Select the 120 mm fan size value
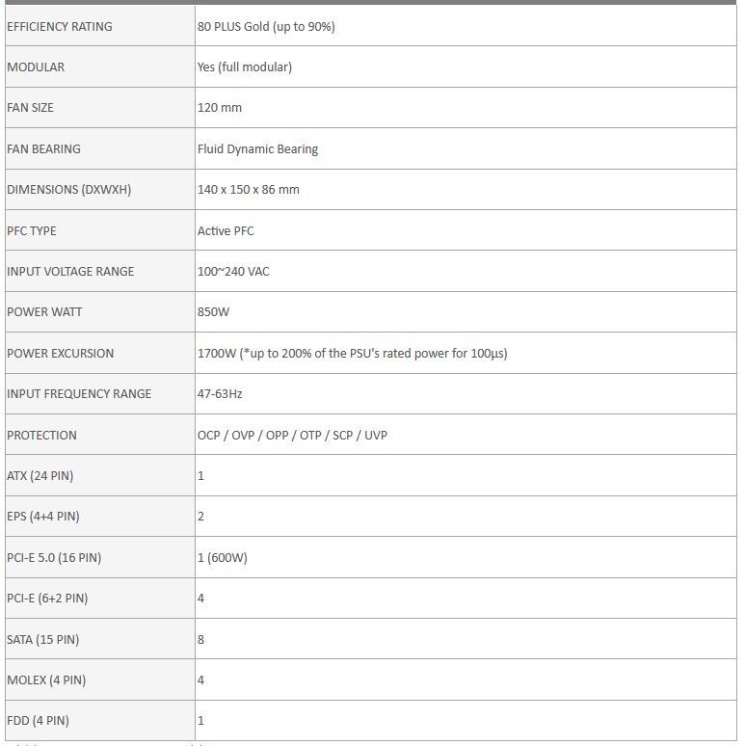Image resolution: width=745 pixels, height=746 pixels. tap(220, 108)
